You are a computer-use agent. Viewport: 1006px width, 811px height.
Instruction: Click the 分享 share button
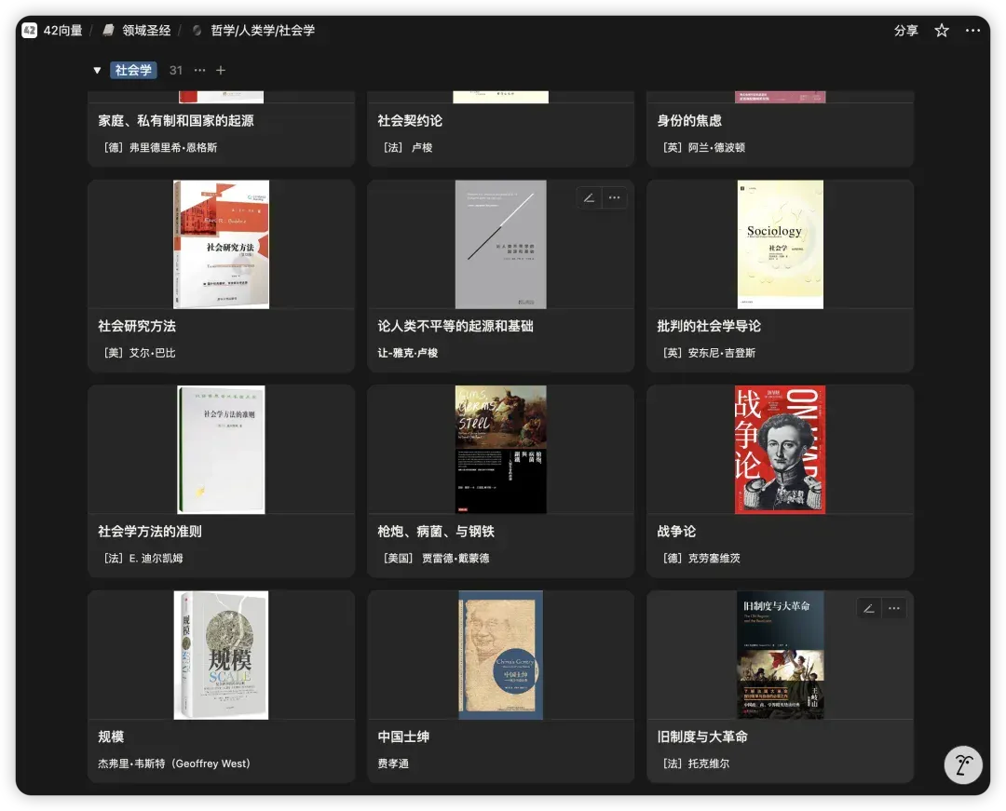tap(906, 30)
